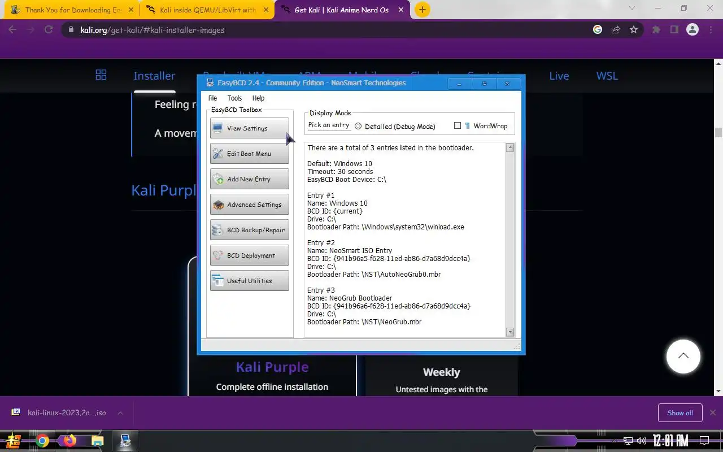Click the EasyBCD title bar app icon
The width and height of the screenshot is (723, 452).
point(210,83)
